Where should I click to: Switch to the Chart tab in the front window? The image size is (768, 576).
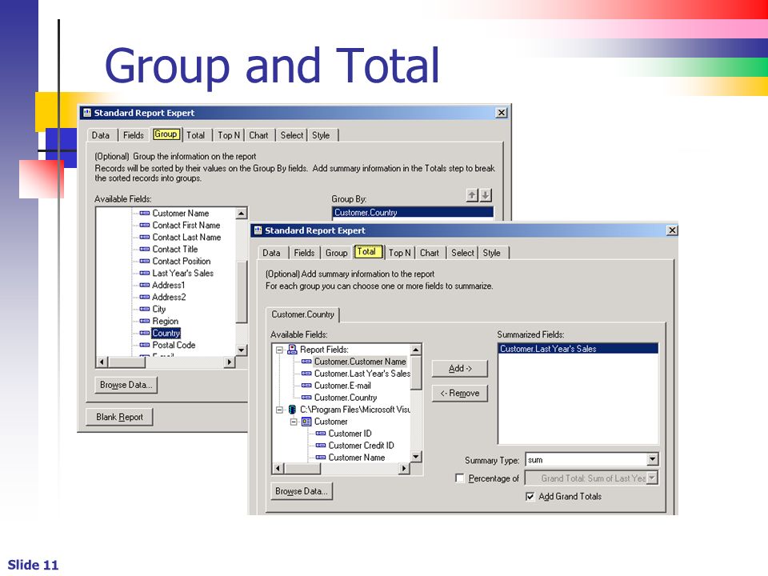430,253
